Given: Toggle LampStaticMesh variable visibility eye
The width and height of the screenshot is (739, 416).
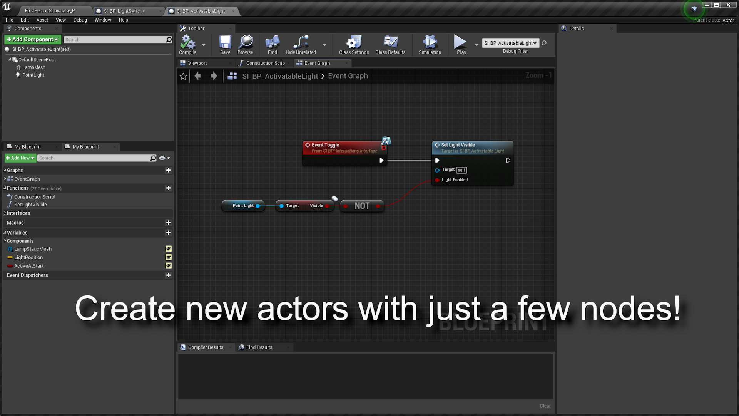Looking at the screenshot, I should click(x=169, y=249).
